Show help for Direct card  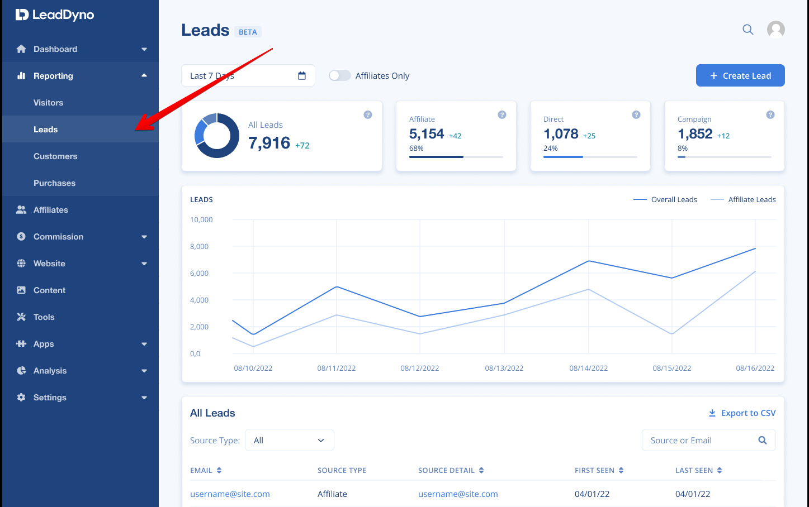(x=636, y=114)
